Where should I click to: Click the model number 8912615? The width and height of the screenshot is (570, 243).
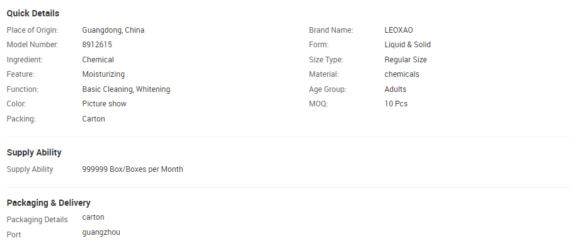(97, 45)
